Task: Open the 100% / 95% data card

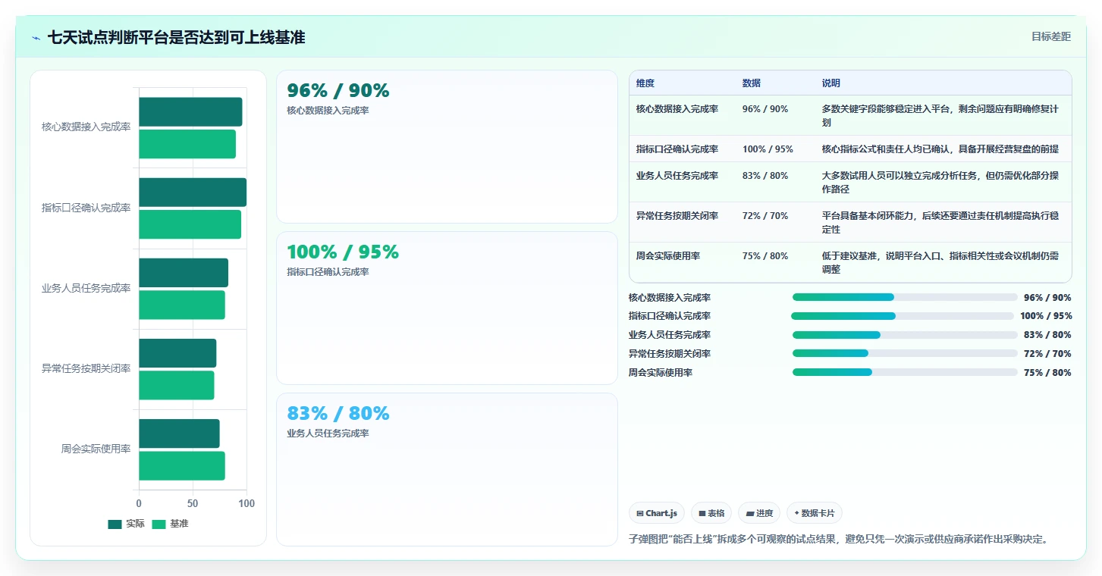Action: click(x=447, y=308)
